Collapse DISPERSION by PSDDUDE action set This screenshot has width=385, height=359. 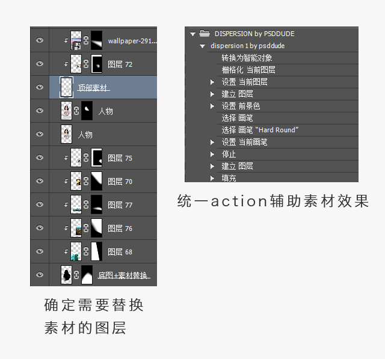[192, 34]
